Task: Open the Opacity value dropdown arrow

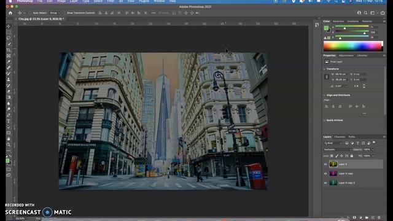Action: [373, 150]
